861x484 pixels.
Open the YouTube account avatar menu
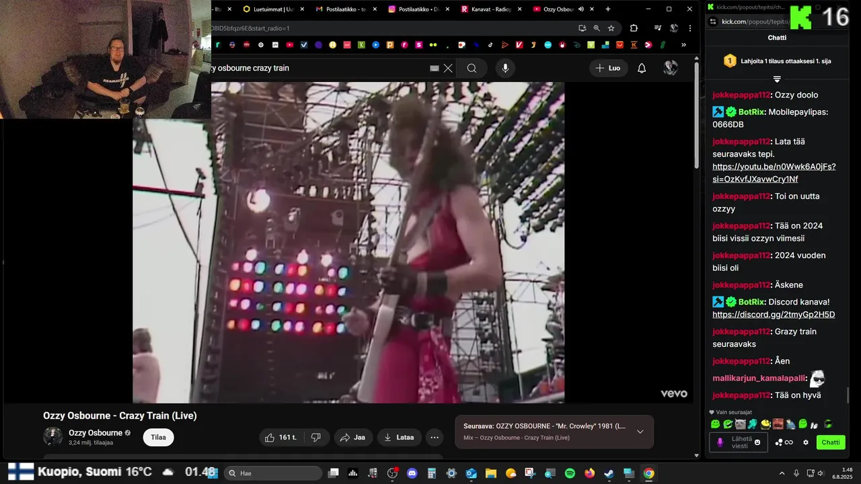671,68
